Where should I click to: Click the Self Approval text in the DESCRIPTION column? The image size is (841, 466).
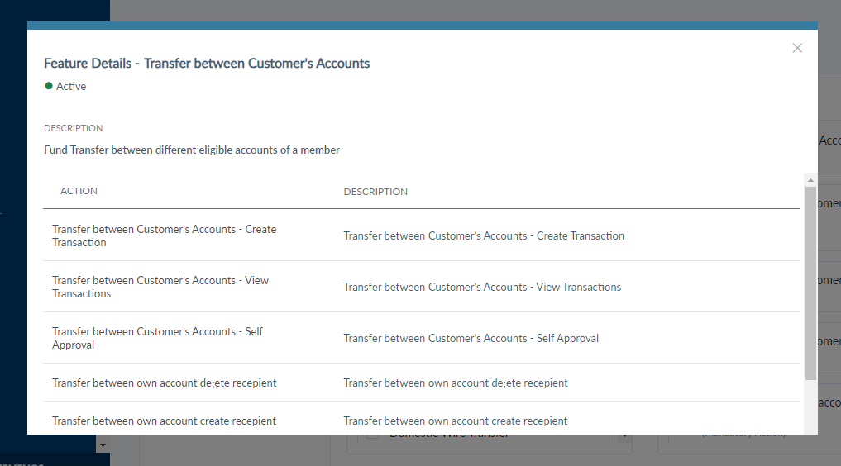471,338
